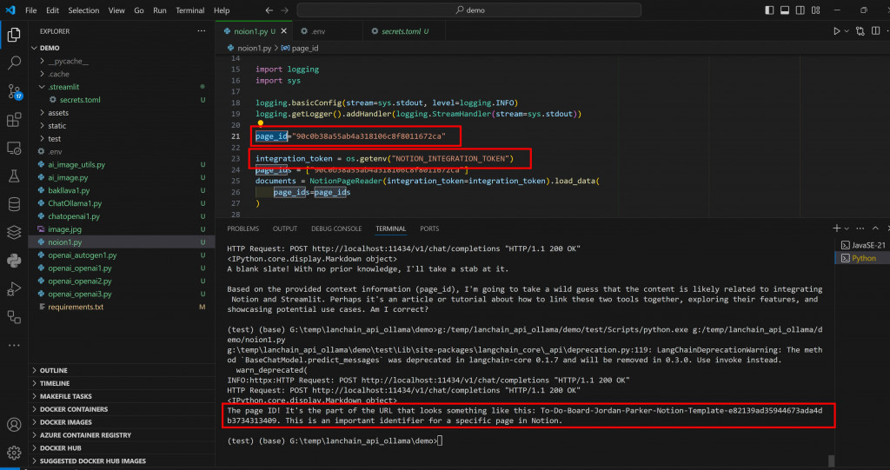This screenshot has width=890, height=470.
Task: Run the Python file with play button
Action: [x=837, y=31]
